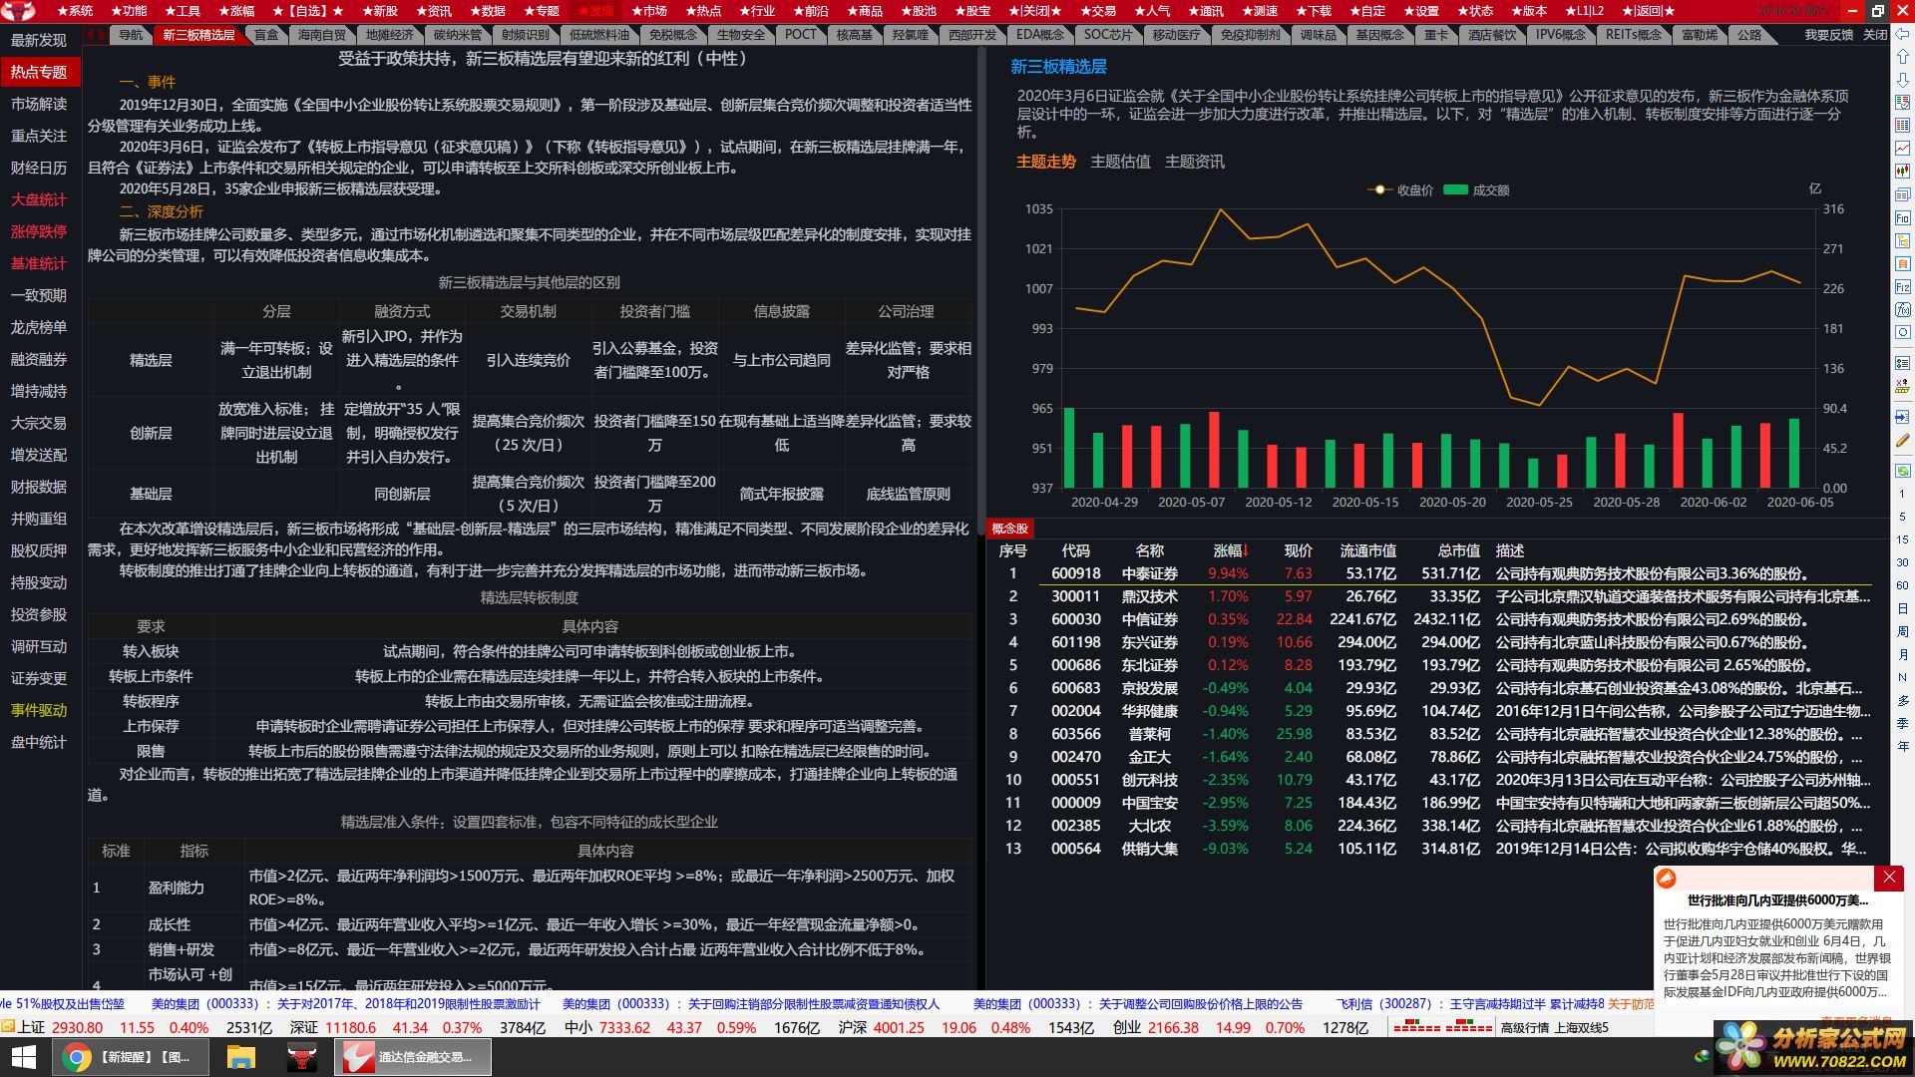The width and height of the screenshot is (1915, 1077).
Task: Sort by the 涨幅 column header
Action: [1231, 550]
